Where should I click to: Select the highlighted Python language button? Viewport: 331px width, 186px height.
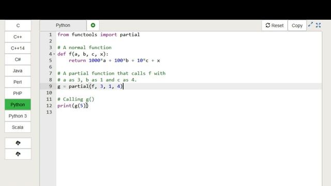(x=18, y=104)
